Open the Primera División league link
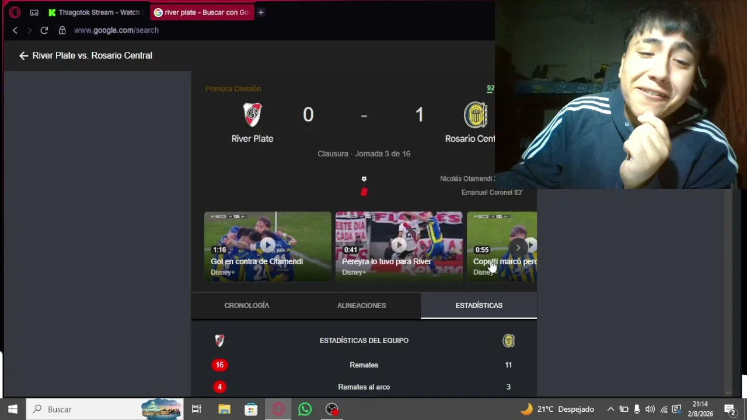Screen dimensions: 747x420 coord(233,89)
